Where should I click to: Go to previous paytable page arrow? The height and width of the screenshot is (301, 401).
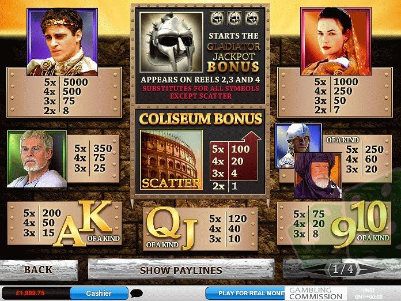pos(315,269)
